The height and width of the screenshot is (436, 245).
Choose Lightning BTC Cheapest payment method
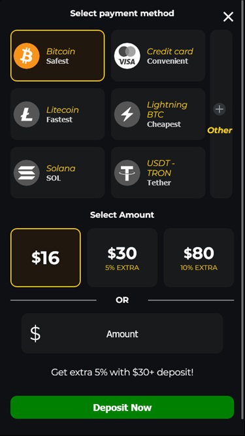[158, 114]
